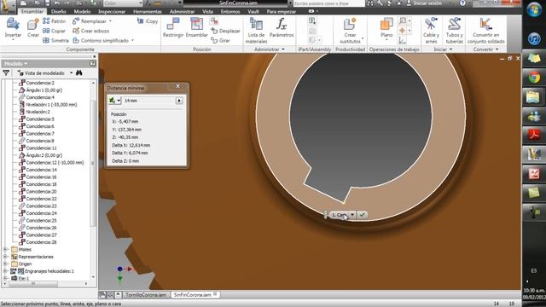The height and width of the screenshot is (307, 546).
Task: Open the Entornos ribbon tab
Action: click(230, 11)
